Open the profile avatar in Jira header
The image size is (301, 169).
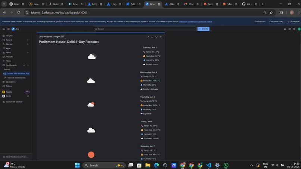[299, 29]
